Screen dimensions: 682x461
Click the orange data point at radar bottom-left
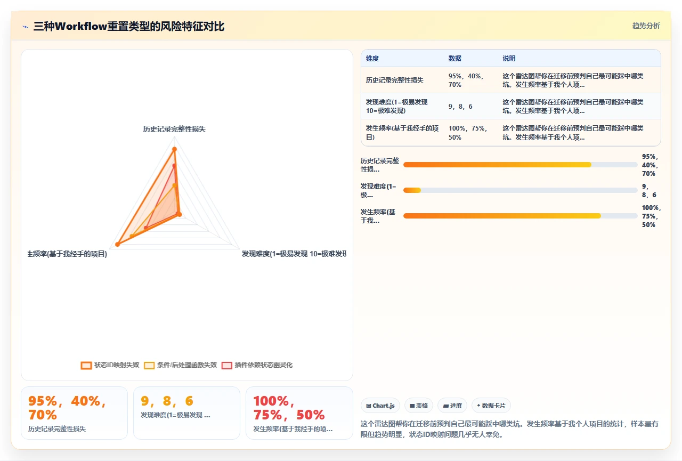118,244
